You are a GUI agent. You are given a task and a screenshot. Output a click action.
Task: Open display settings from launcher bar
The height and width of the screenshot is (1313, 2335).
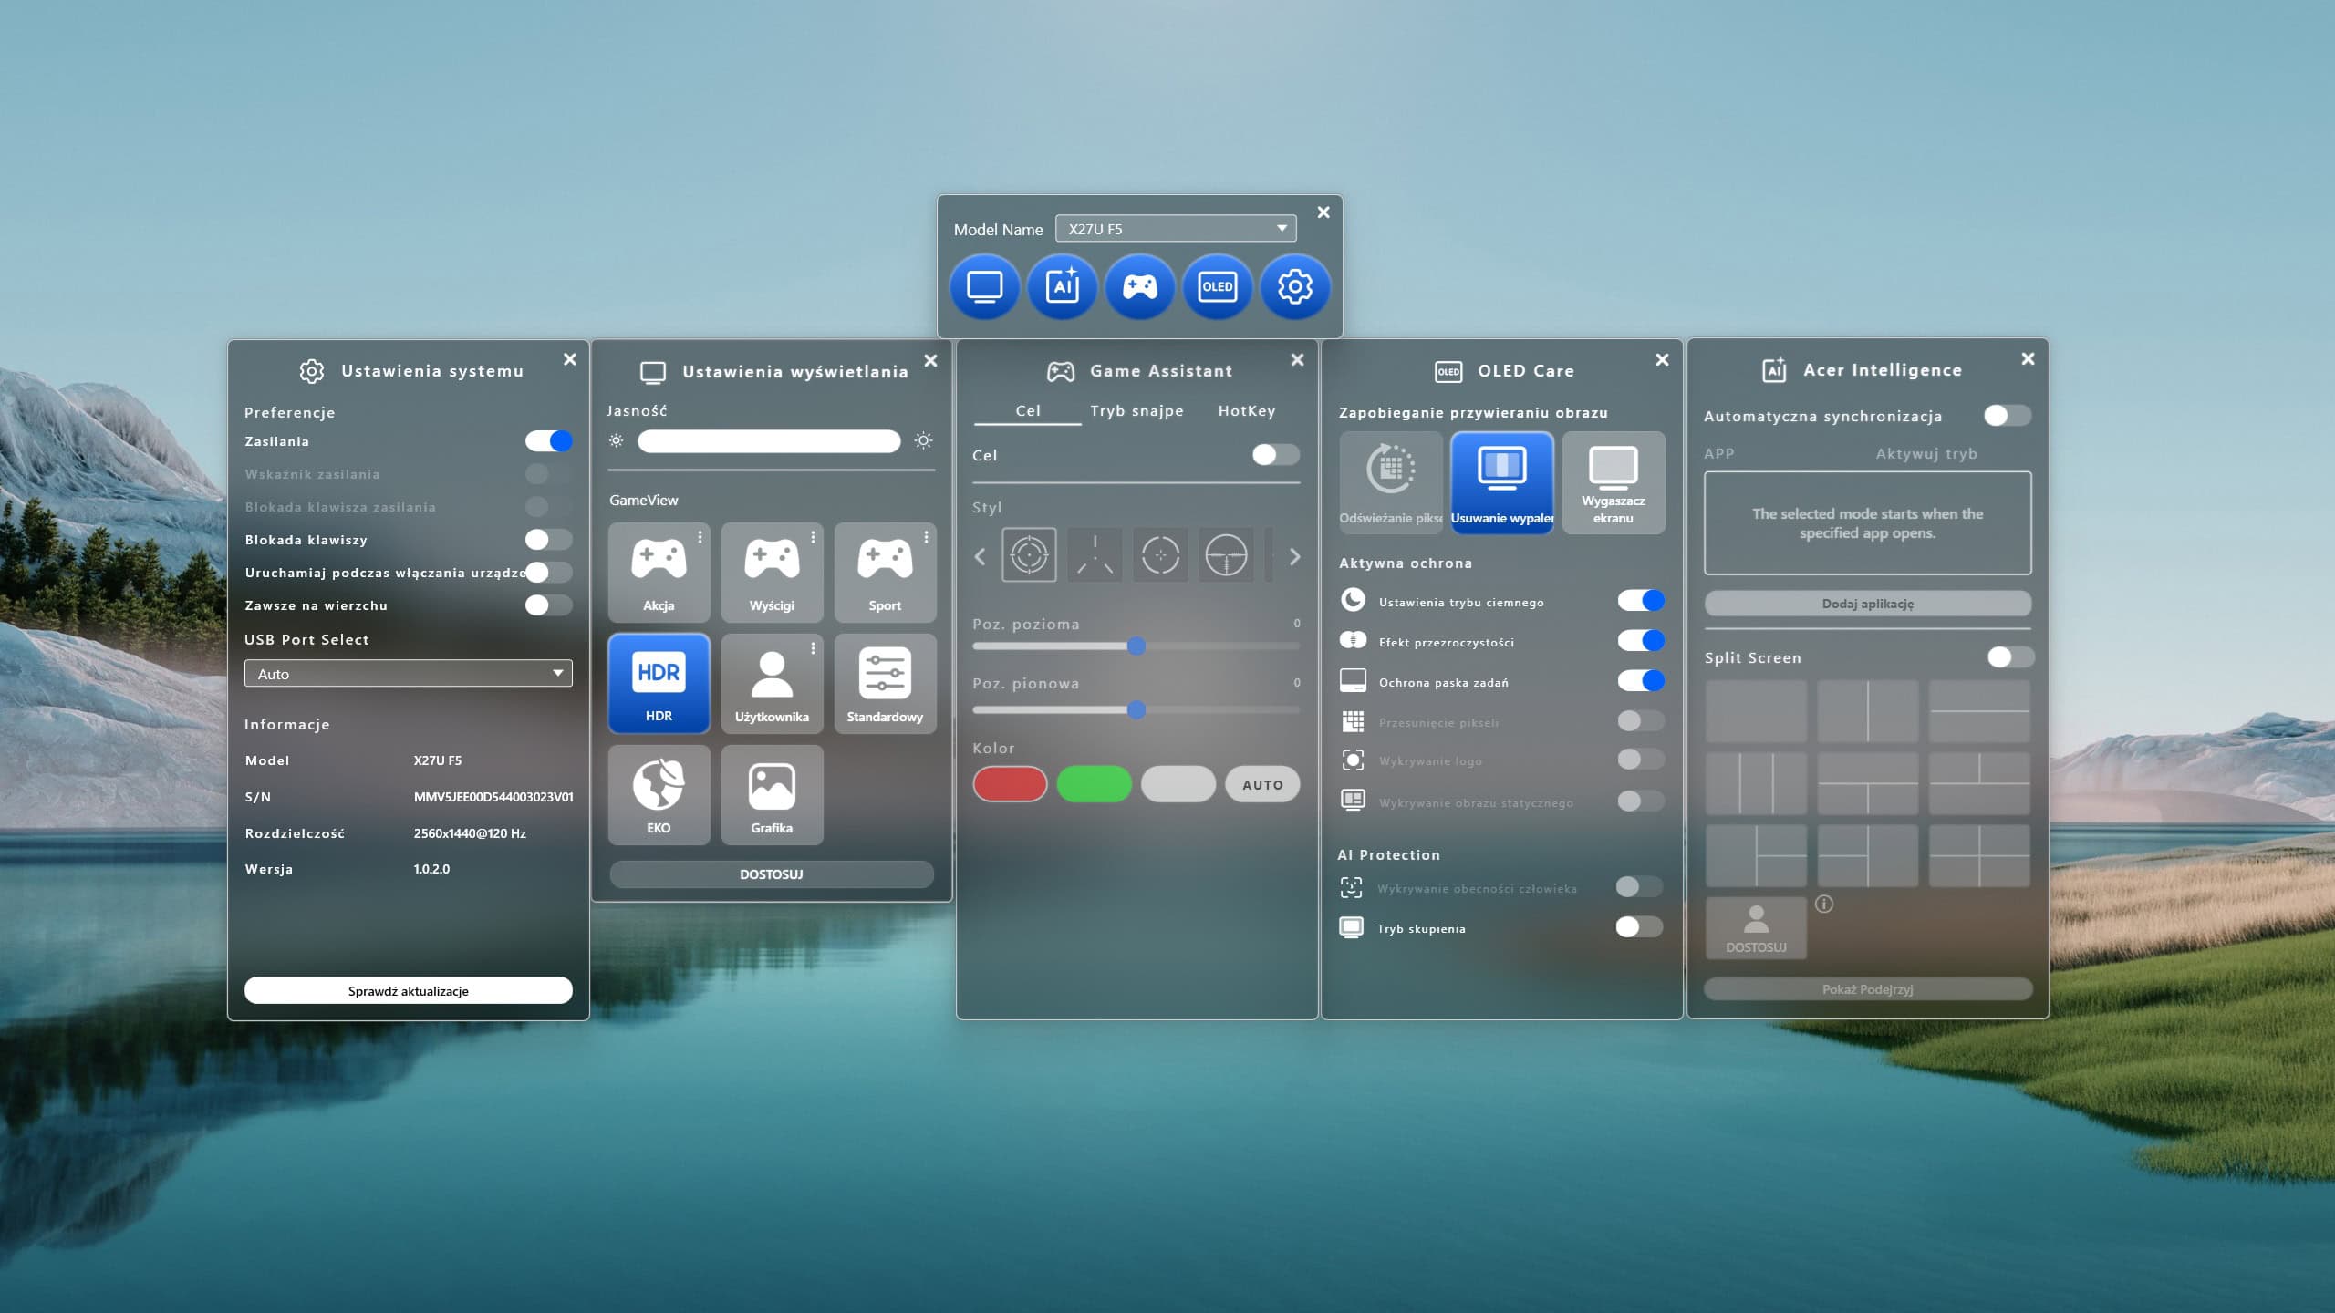[x=984, y=287]
